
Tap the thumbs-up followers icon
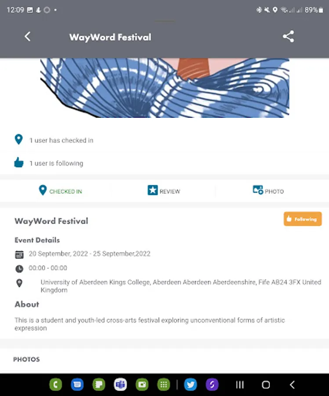coord(19,162)
